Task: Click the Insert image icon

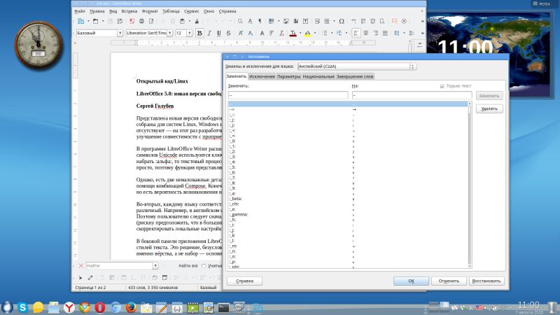Action: pos(286,22)
